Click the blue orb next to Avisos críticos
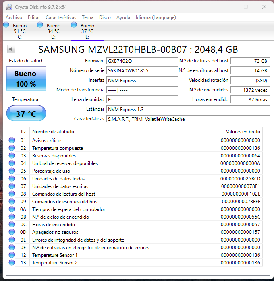Screen dimensions: 274x281 [11, 140]
